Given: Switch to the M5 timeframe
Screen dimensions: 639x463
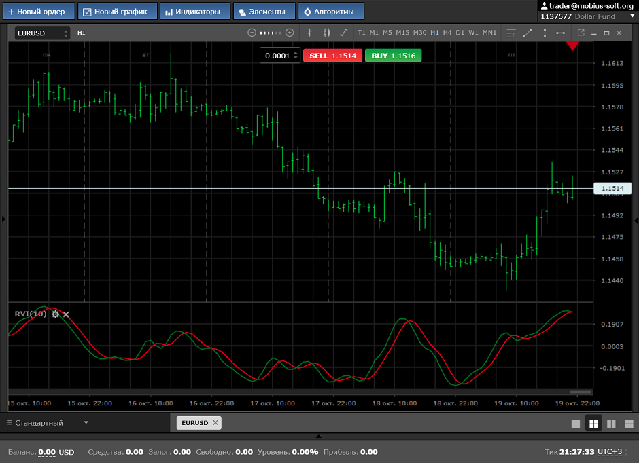Looking at the screenshot, I should [x=387, y=33].
